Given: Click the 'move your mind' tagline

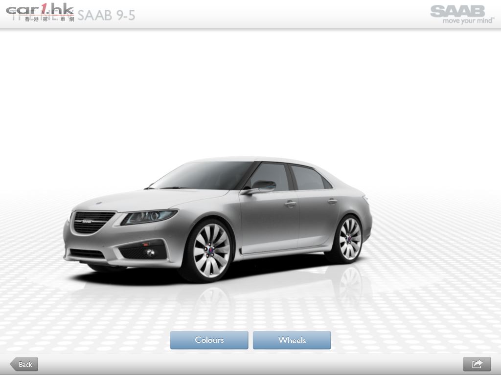Looking at the screenshot, I should [468, 21].
